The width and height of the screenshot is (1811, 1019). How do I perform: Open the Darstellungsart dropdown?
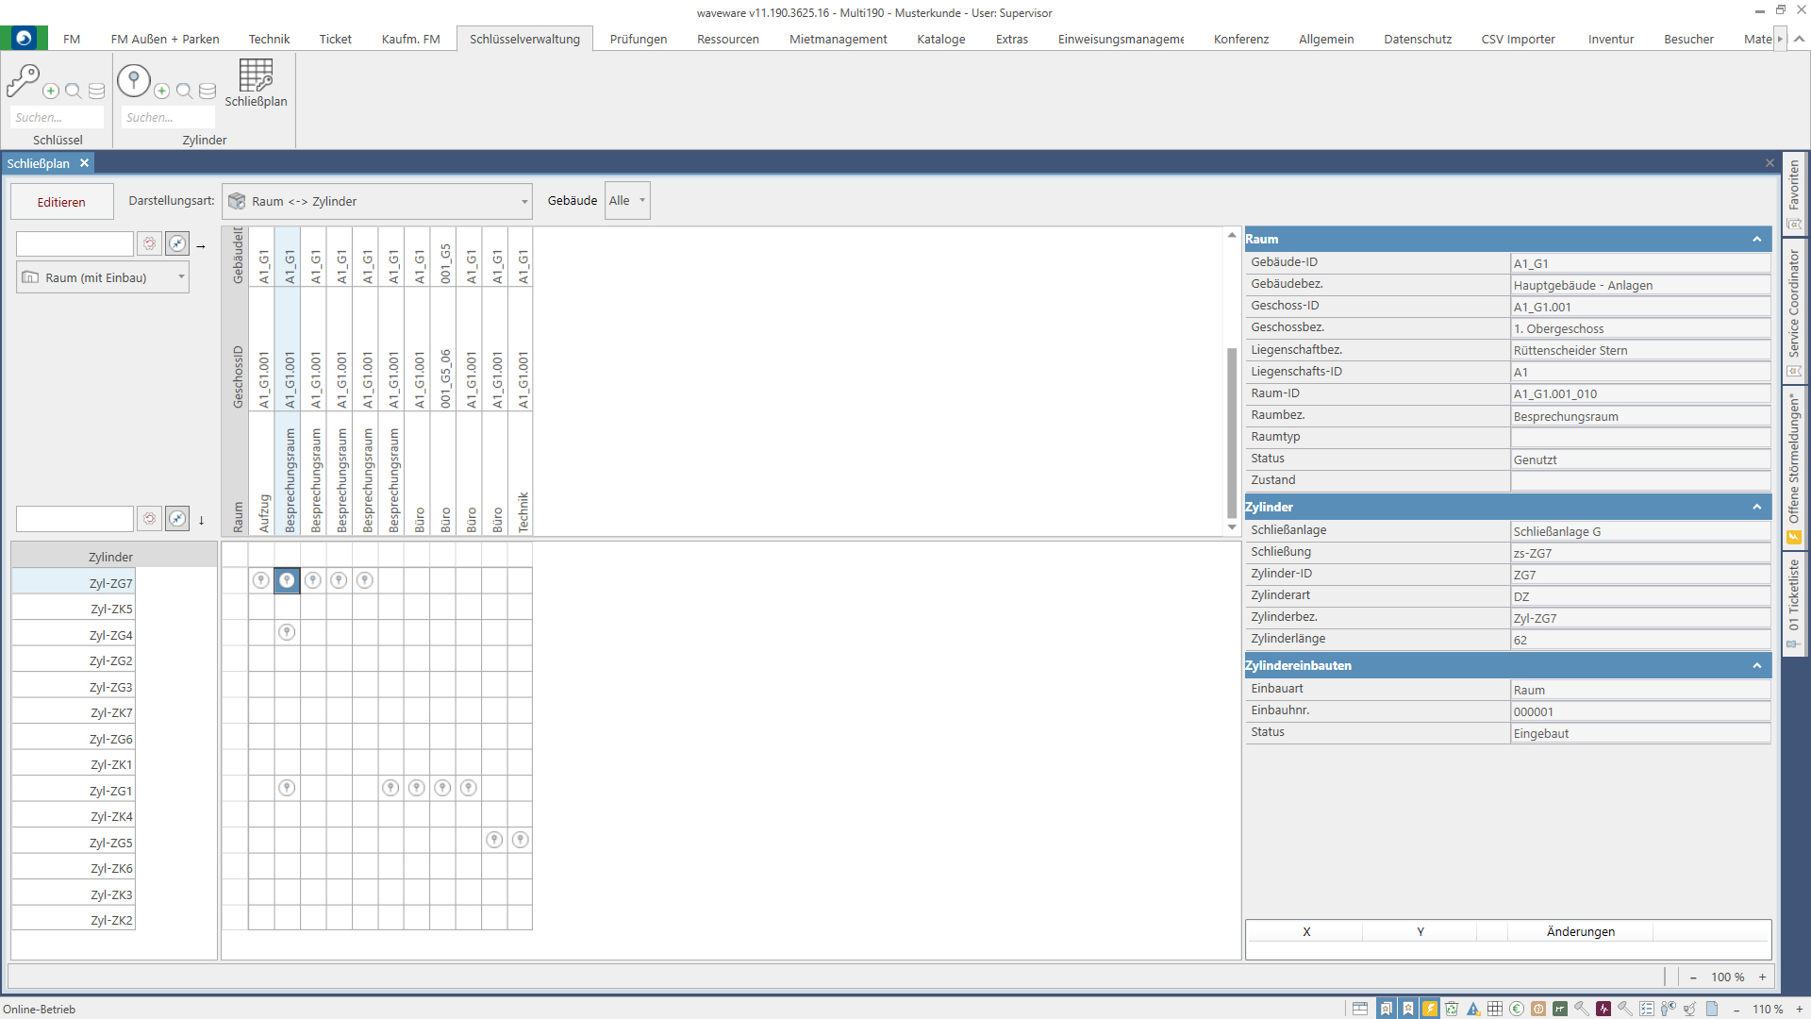pos(524,202)
